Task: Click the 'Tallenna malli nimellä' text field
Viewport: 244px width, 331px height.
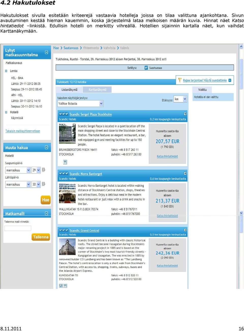Action: [x=18, y=228]
